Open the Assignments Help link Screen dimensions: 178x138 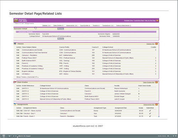click(x=149, y=105)
